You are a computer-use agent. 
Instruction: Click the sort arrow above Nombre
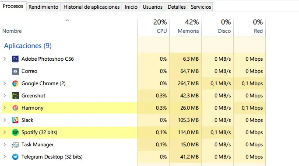[x=67, y=20]
